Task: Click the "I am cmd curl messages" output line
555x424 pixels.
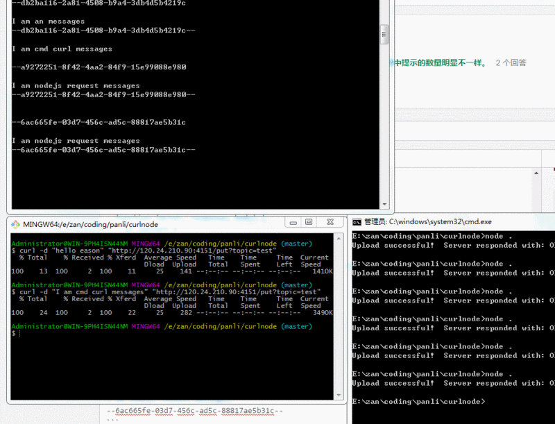Action: point(62,49)
